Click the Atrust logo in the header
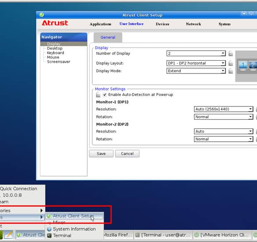The width and height of the screenshot is (257, 242). 55,23
